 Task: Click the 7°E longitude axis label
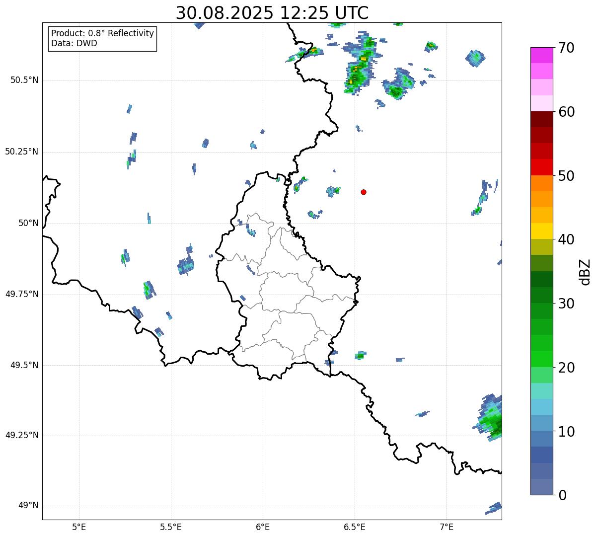tap(447, 526)
